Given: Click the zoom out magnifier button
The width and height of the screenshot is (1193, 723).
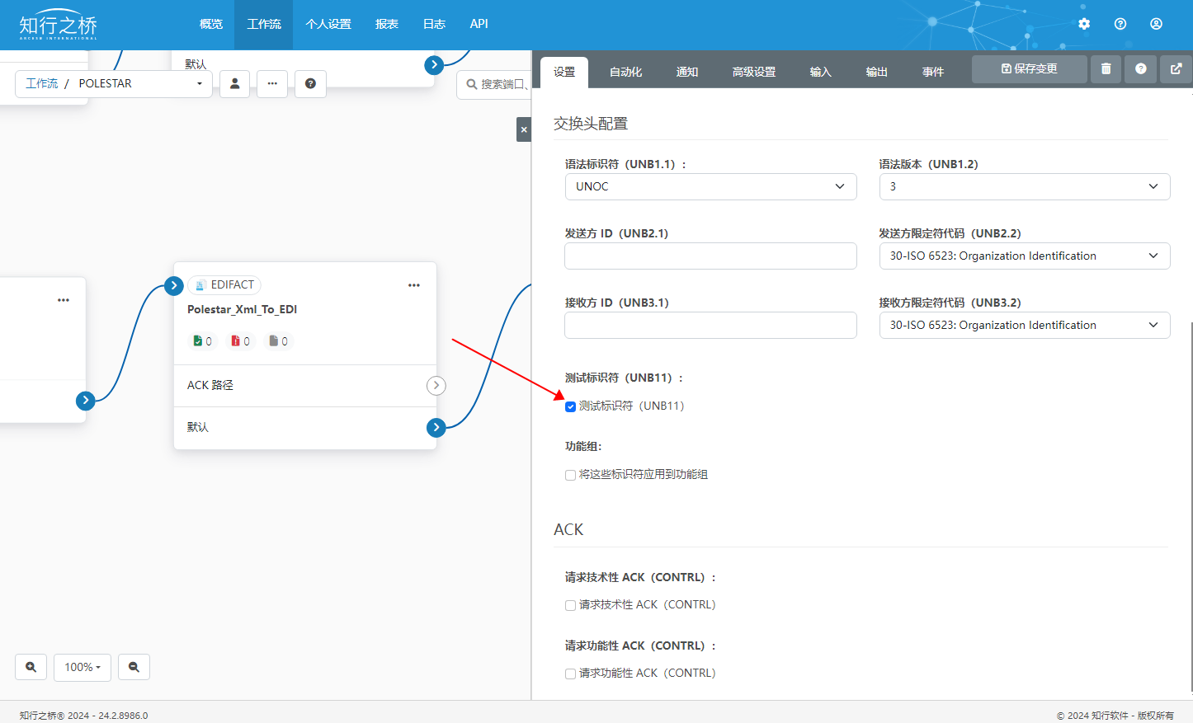Looking at the screenshot, I should point(134,667).
